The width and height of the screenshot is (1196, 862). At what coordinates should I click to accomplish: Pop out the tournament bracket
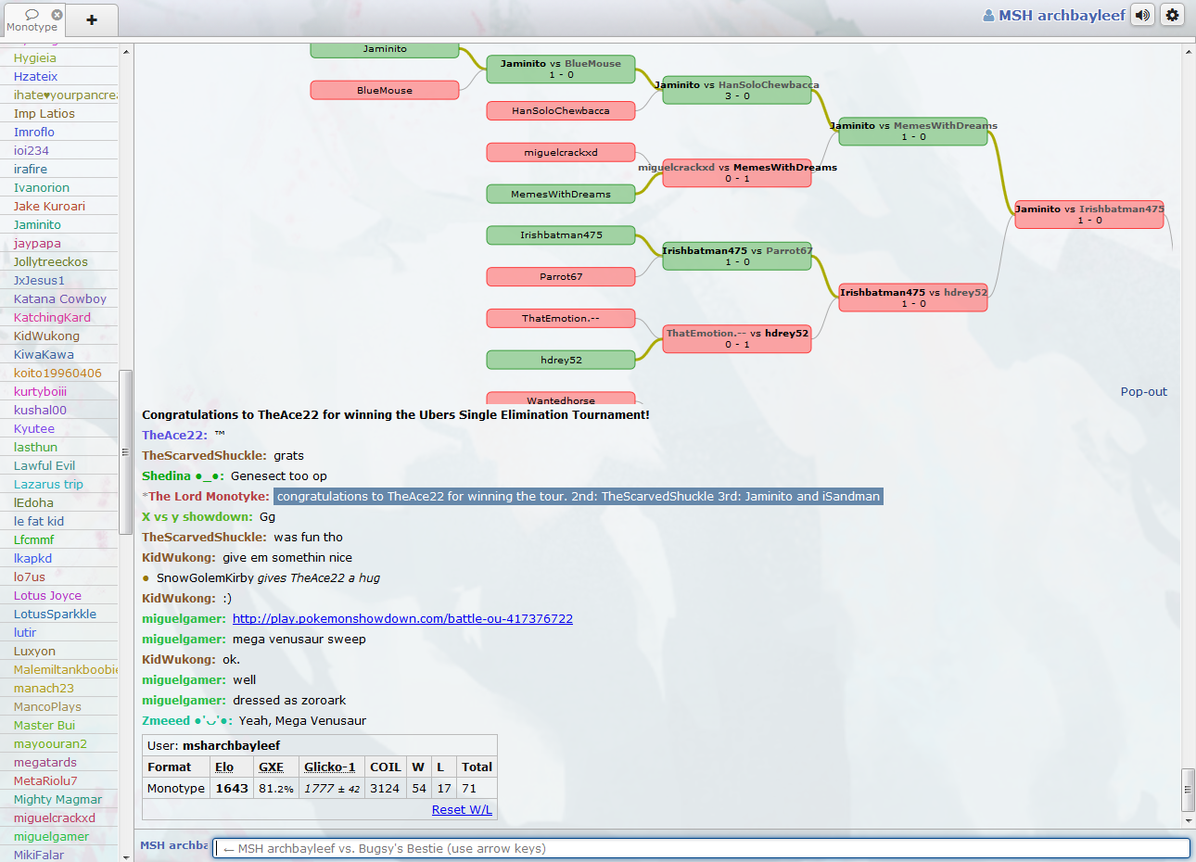pos(1143,391)
